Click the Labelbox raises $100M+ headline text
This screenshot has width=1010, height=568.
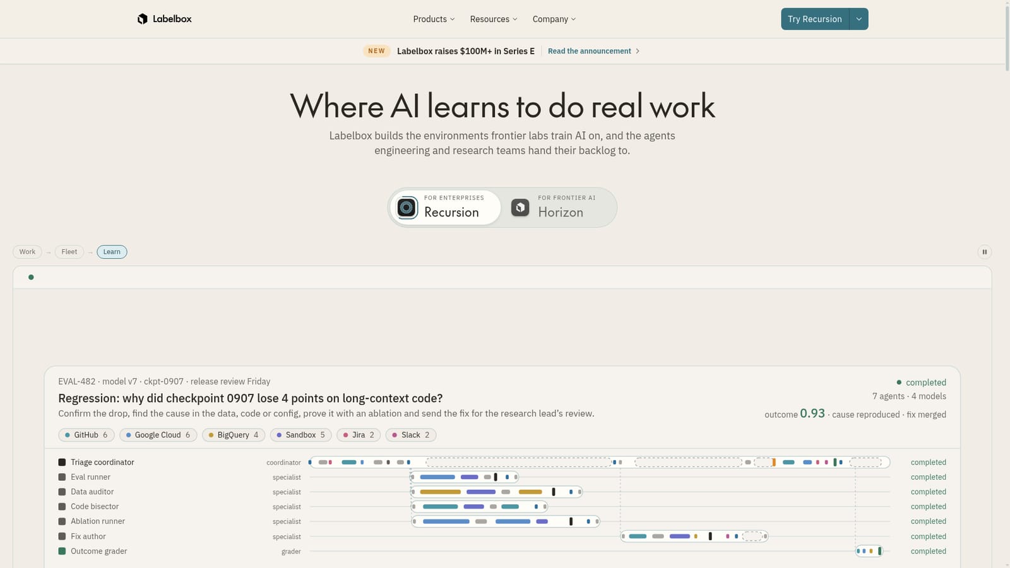[x=466, y=51]
